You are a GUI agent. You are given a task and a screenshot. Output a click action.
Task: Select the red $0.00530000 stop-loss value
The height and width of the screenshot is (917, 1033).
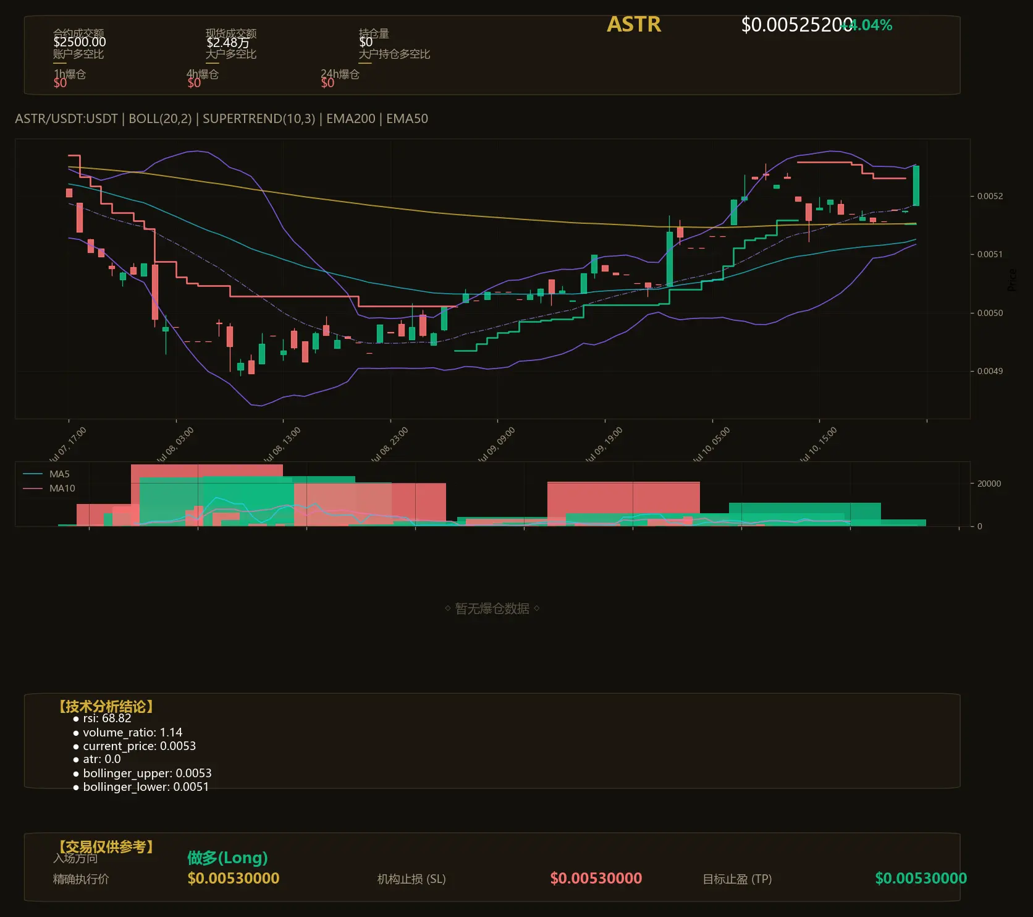pyautogui.click(x=596, y=878)
